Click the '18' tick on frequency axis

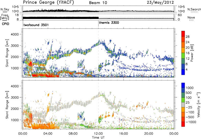tap(17, 15)
